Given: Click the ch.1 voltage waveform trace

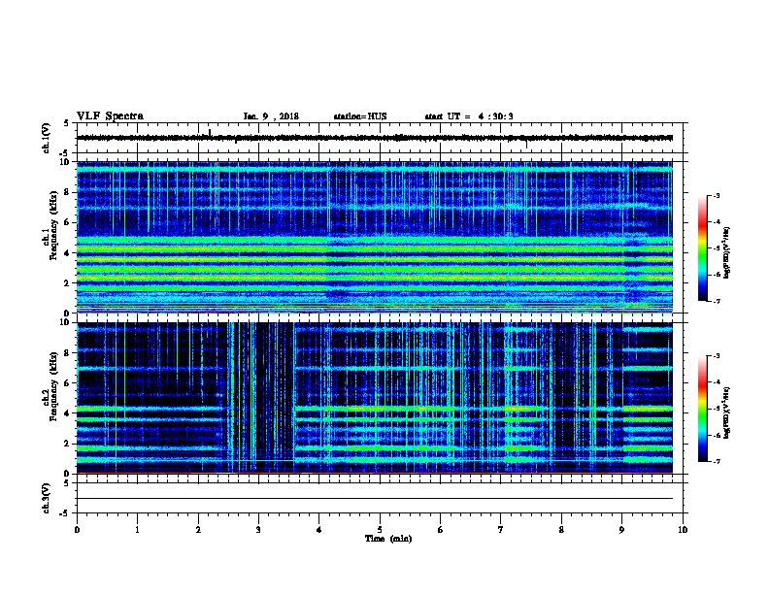Looking at the screenshot, I should click(x=375, y=138).
